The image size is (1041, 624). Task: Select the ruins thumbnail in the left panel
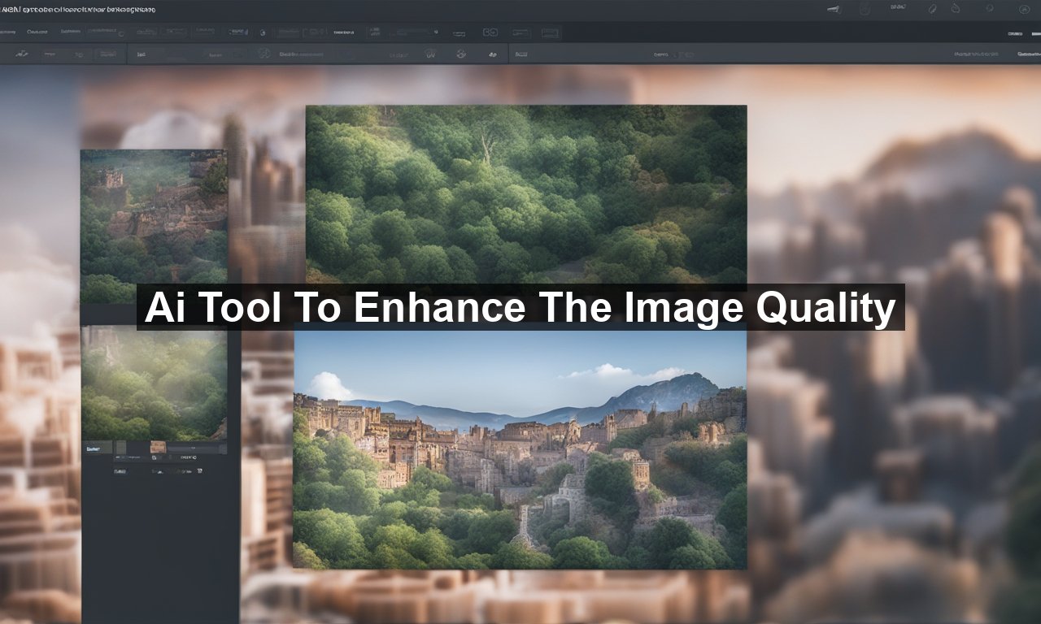tap(154, 227)
